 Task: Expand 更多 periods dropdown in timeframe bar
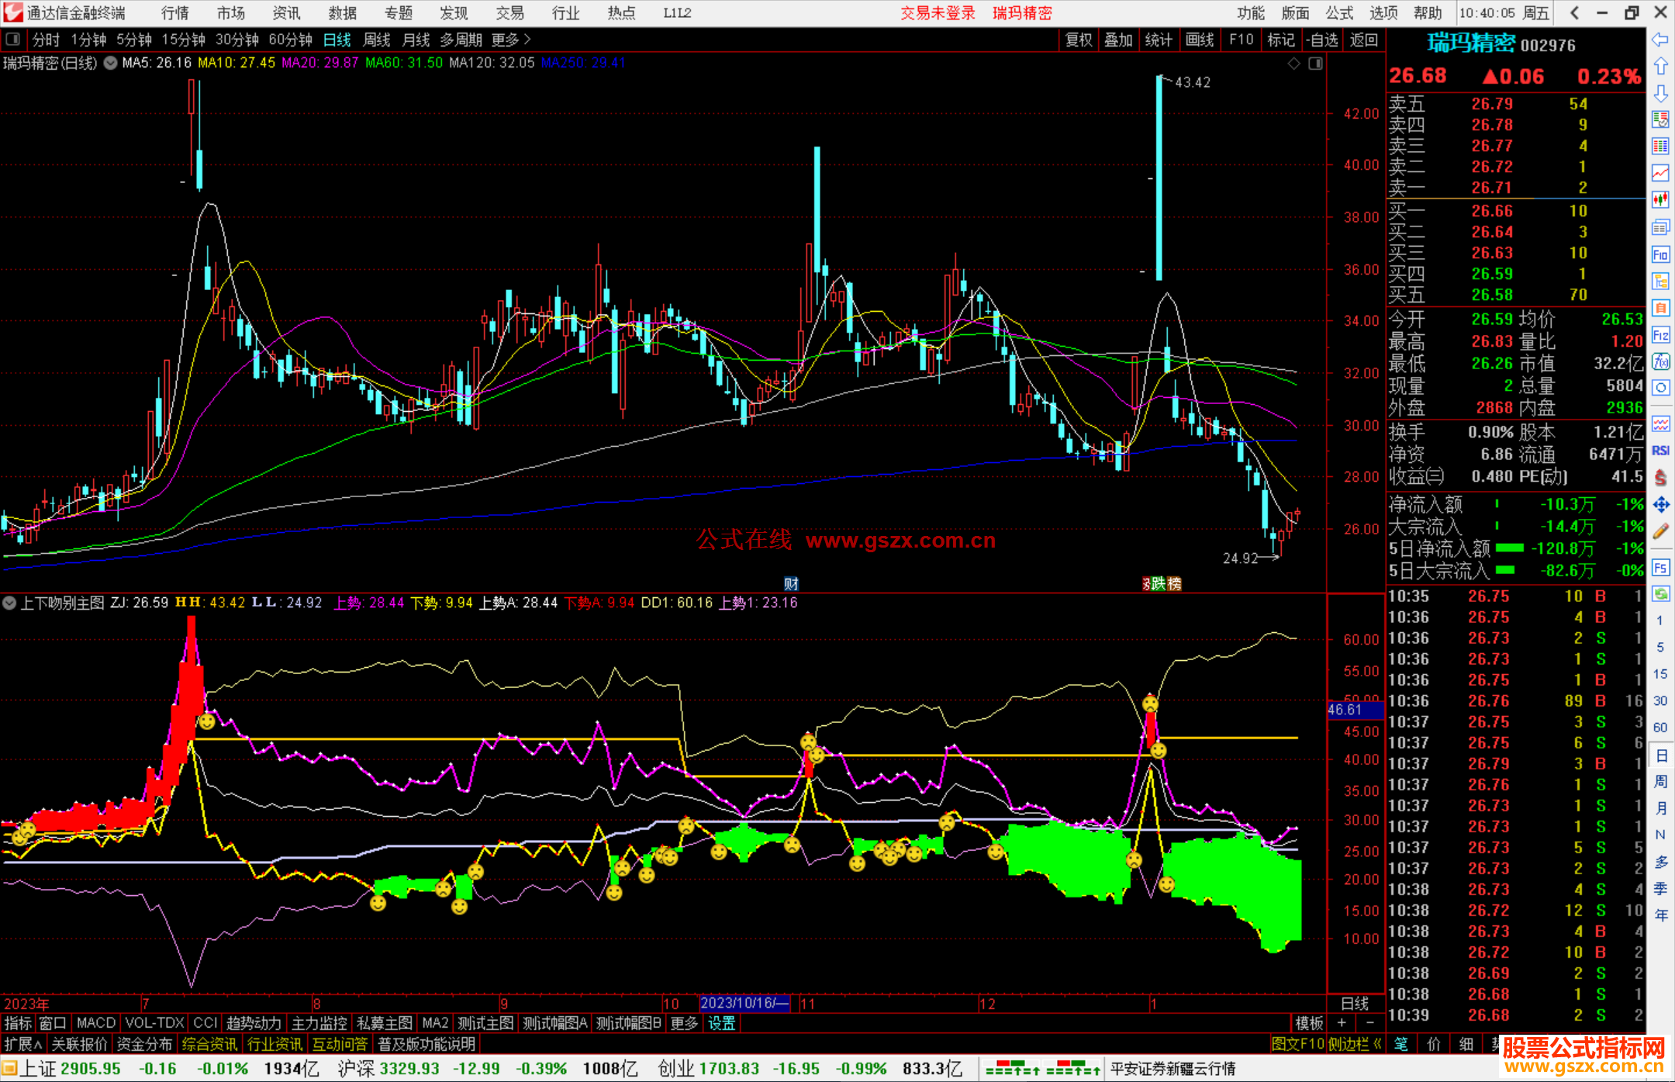point(511,40)
